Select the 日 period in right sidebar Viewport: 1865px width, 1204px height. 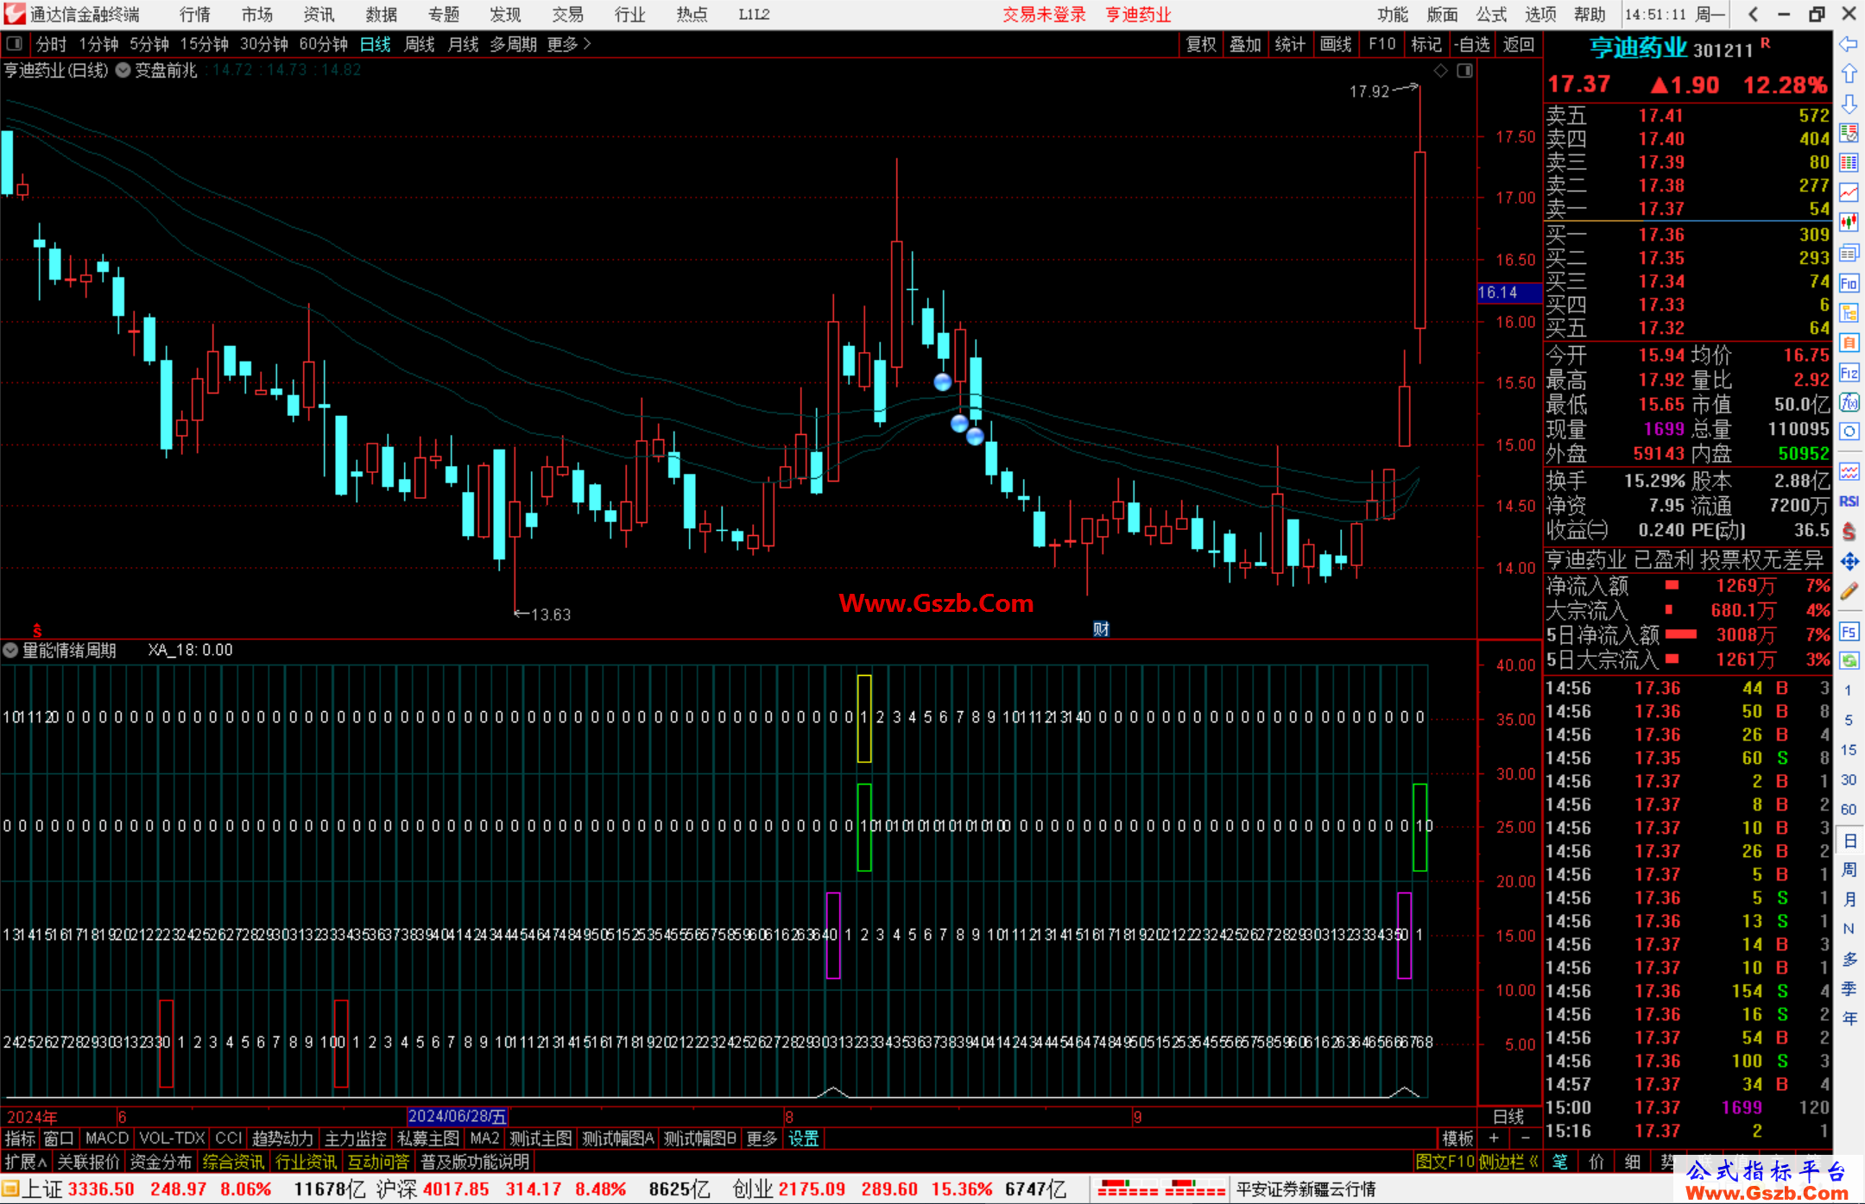(1849, 841)
